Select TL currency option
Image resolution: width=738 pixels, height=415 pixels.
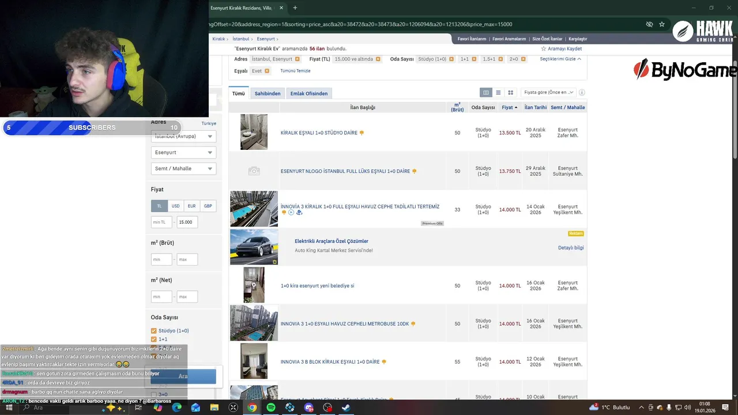159,206
